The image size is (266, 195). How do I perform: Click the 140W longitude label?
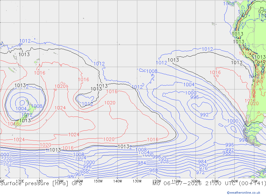[118, 181]
